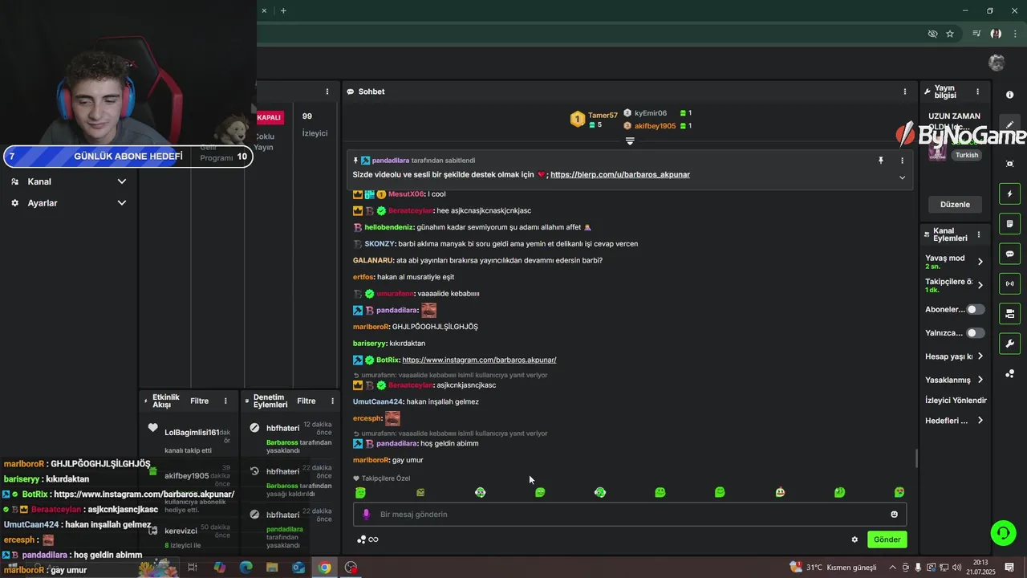Open the info icon in right sidebar
This screenshot has height=578, width=1027.
click(1009, 95)
